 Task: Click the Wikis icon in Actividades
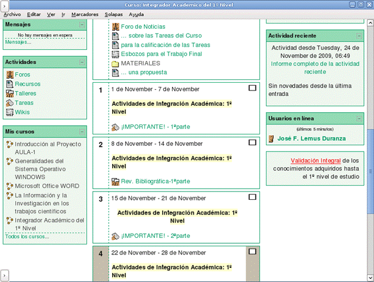[x=10, y=112]
